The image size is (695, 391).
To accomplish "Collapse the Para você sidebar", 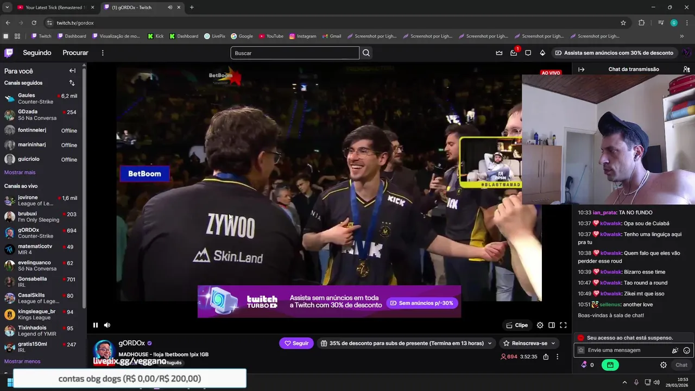I will pos(72,71).
